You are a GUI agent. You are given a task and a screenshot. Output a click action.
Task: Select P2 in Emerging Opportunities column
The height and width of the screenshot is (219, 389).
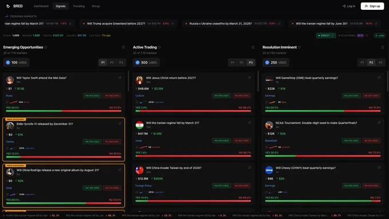pos(112,62)
